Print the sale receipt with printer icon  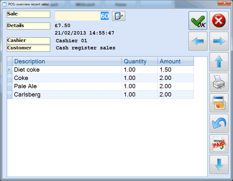coord(219,82)
